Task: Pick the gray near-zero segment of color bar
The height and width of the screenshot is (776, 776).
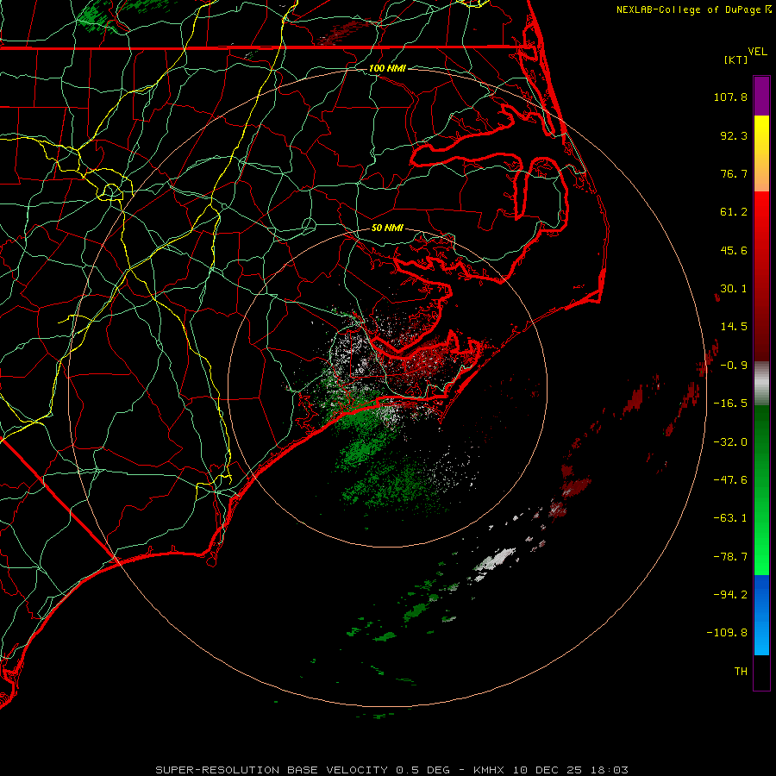Action: 761,384
